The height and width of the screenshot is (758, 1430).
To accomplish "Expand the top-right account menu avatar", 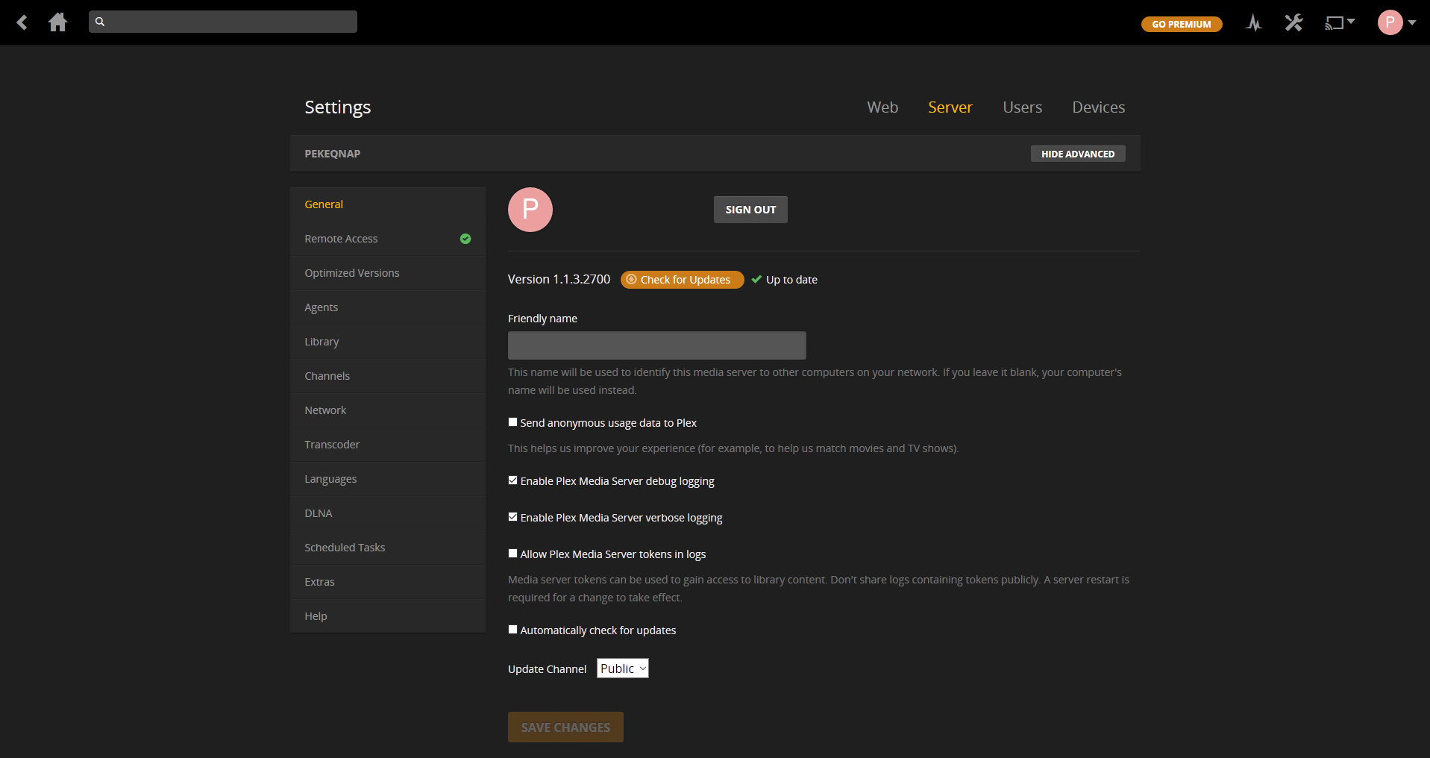I will [1396, 22].
